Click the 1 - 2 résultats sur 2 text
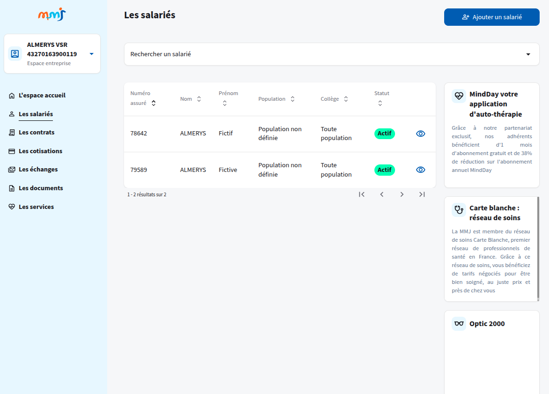Screen dimensions: 549x394 [x=146, y=194]
